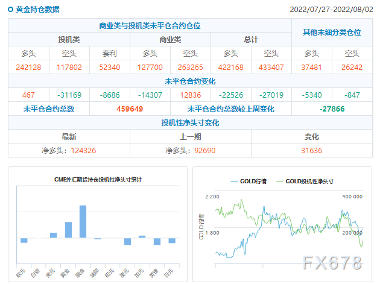This screenshot has height=284, width=380.
Task: Click the 英镑 negative bar in the chart
Action: point(157,241)
